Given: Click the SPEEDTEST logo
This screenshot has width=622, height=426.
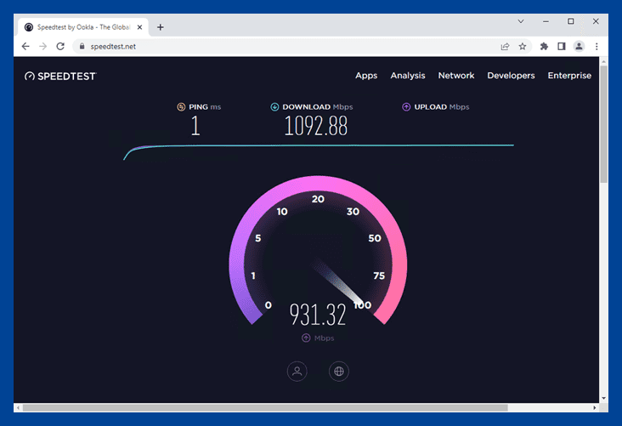Looking at the screenshot, I should tap(60, 76).
